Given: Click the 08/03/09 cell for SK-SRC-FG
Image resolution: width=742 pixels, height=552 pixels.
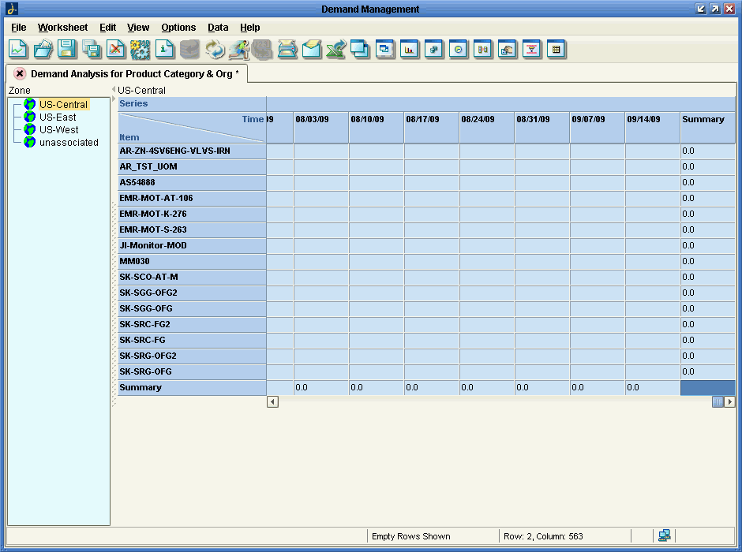Looking at the screenshot, I should point(320,341).
